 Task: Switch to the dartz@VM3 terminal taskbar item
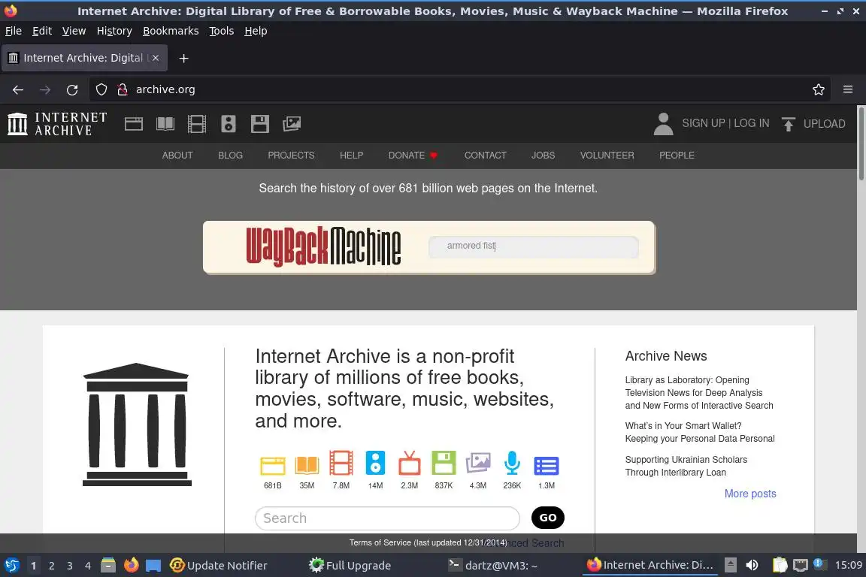coord(493,566)
